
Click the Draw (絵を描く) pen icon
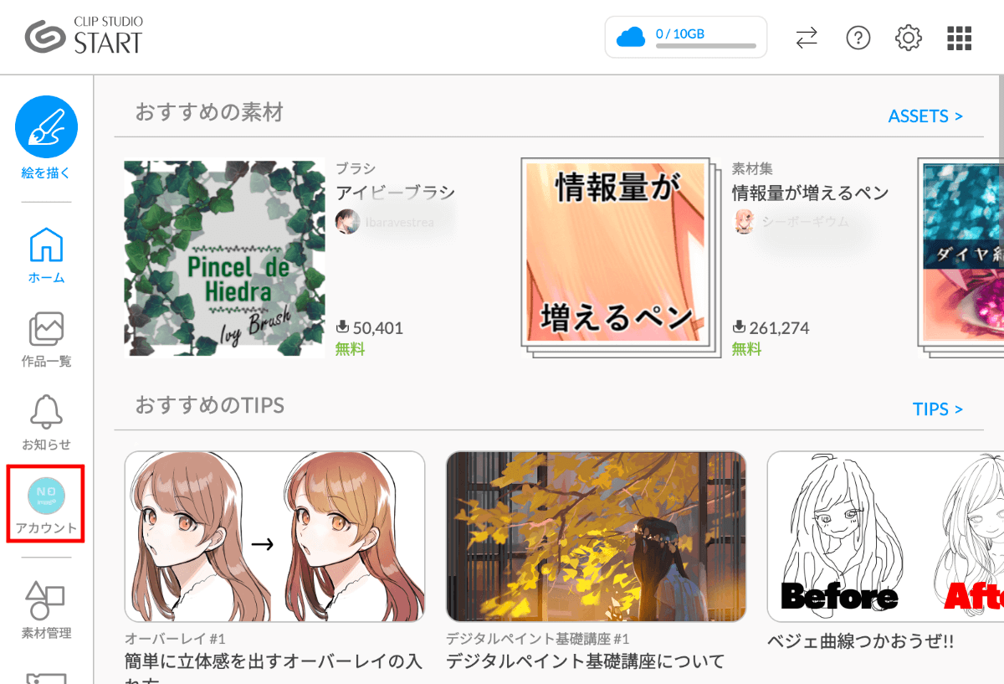(x=46, y=127)
